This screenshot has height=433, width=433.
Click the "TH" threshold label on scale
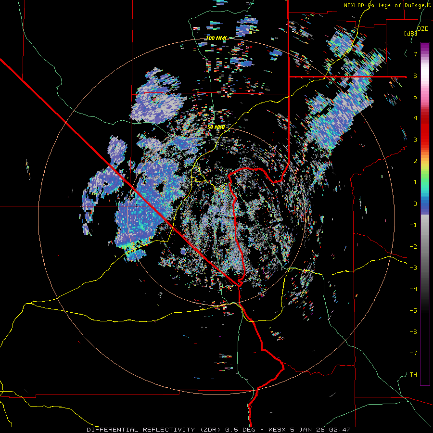(413, 375)
